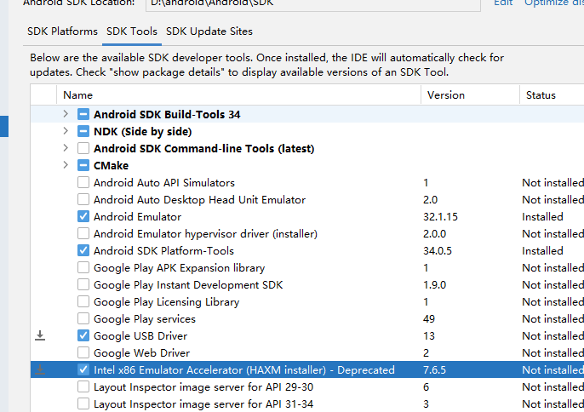
Task: Select the SDK Tools tab
Action: coord(132,31)
